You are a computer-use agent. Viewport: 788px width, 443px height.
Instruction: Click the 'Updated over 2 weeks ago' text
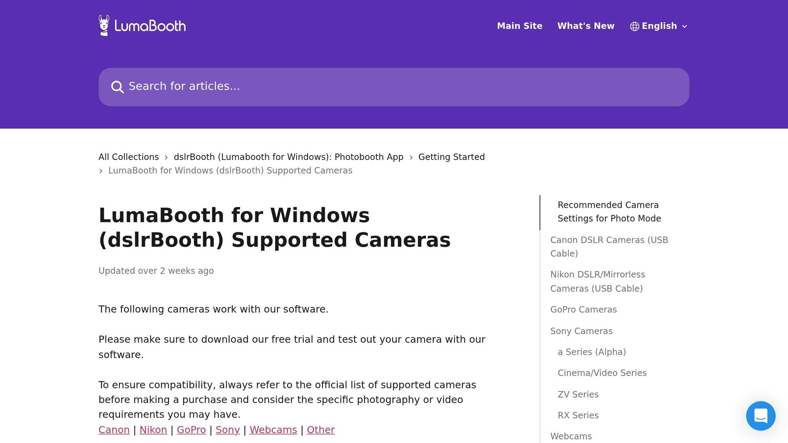pos(156,271)
